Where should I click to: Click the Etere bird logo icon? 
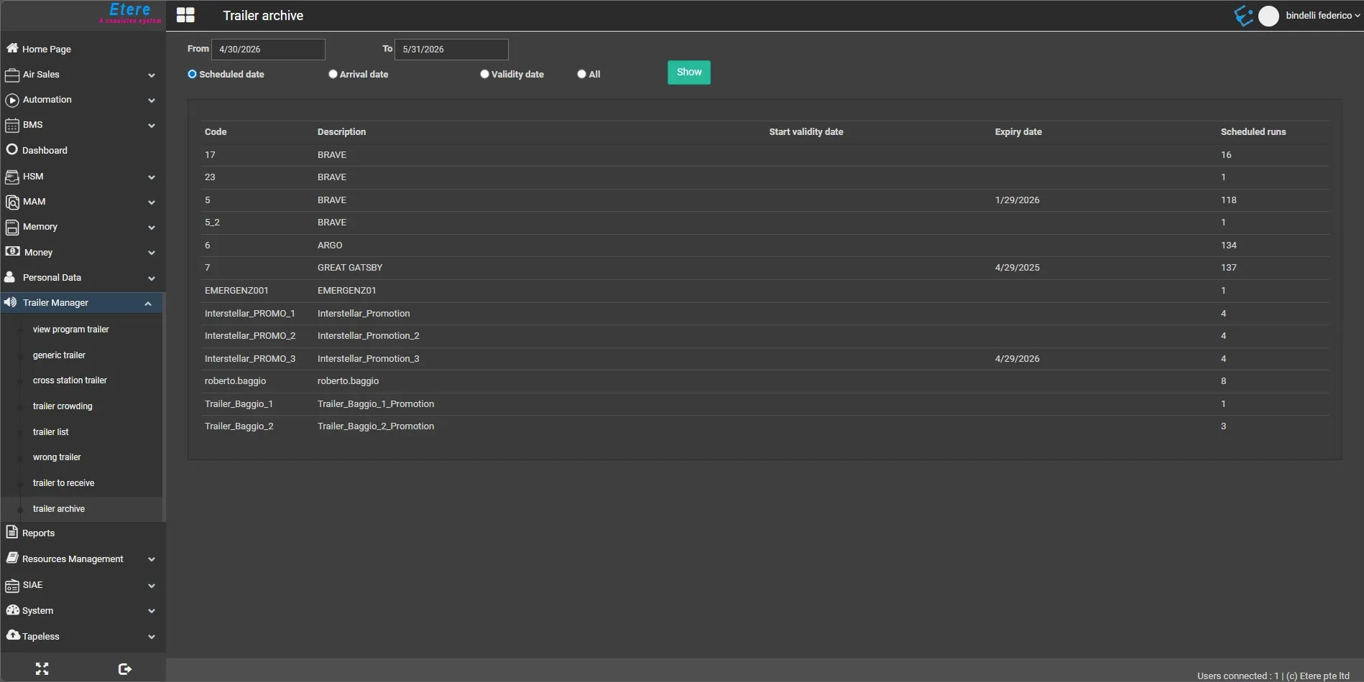click(x=1244, y=15)
